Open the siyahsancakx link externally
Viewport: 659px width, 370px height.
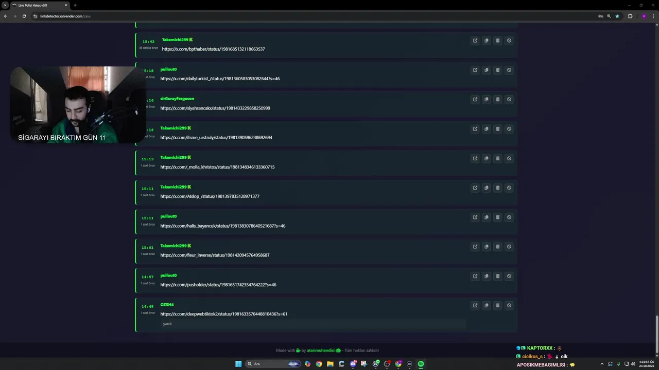[475, 99]
